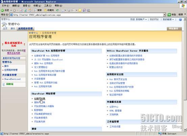
Task: Open the 验证提供程序 link
Action: [116, 95]
